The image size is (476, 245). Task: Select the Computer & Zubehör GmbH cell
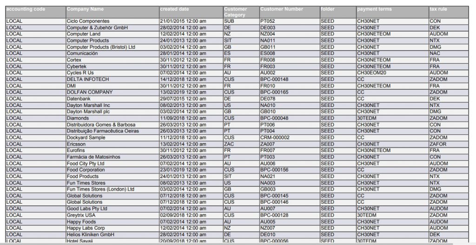click(112, 27)
